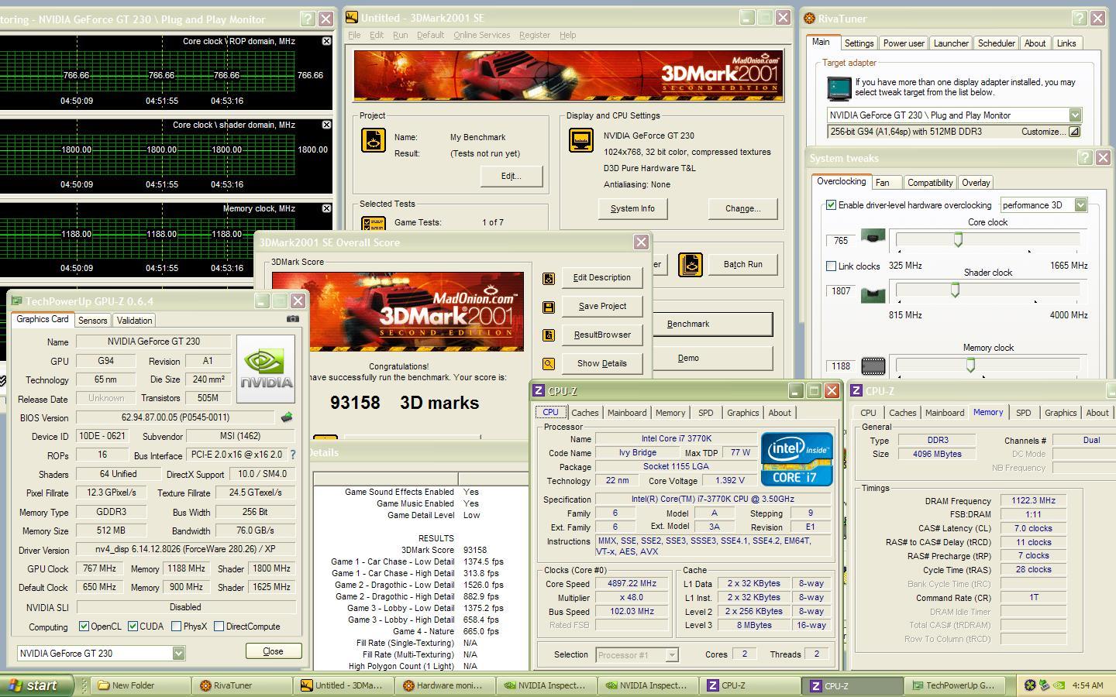1116x697 pixels.
Task: Toggle the OpenCL checkbox in GPU-Z
Action: [84, 627]
